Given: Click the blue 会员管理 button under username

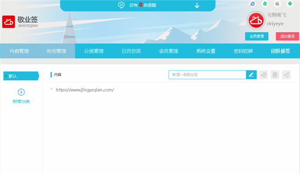Looking at the screenshot, I should [x=257, y=36].
